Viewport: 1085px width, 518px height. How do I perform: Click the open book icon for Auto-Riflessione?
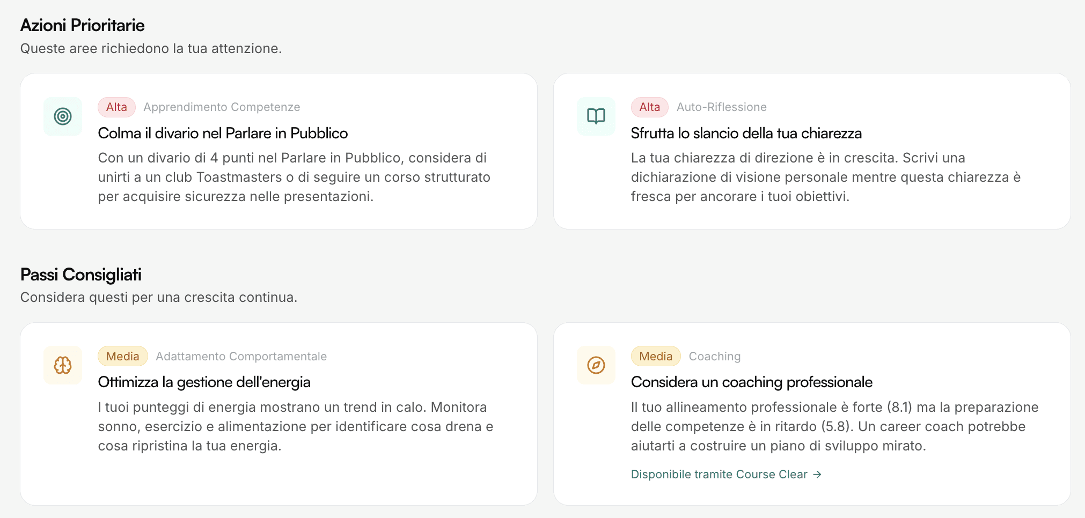[x=596, y=116]
